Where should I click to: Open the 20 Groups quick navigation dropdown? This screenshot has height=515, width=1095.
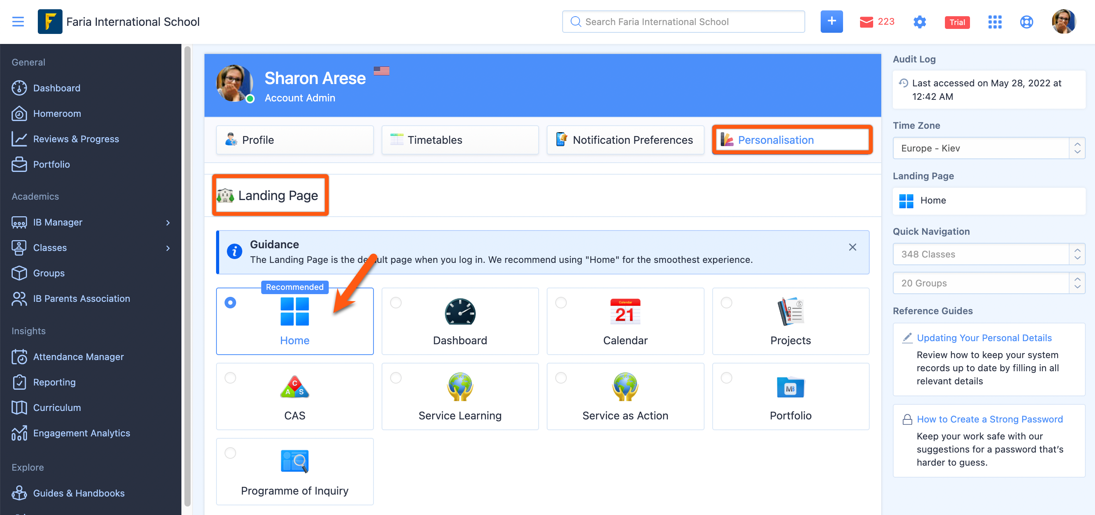tap(989, 283)
